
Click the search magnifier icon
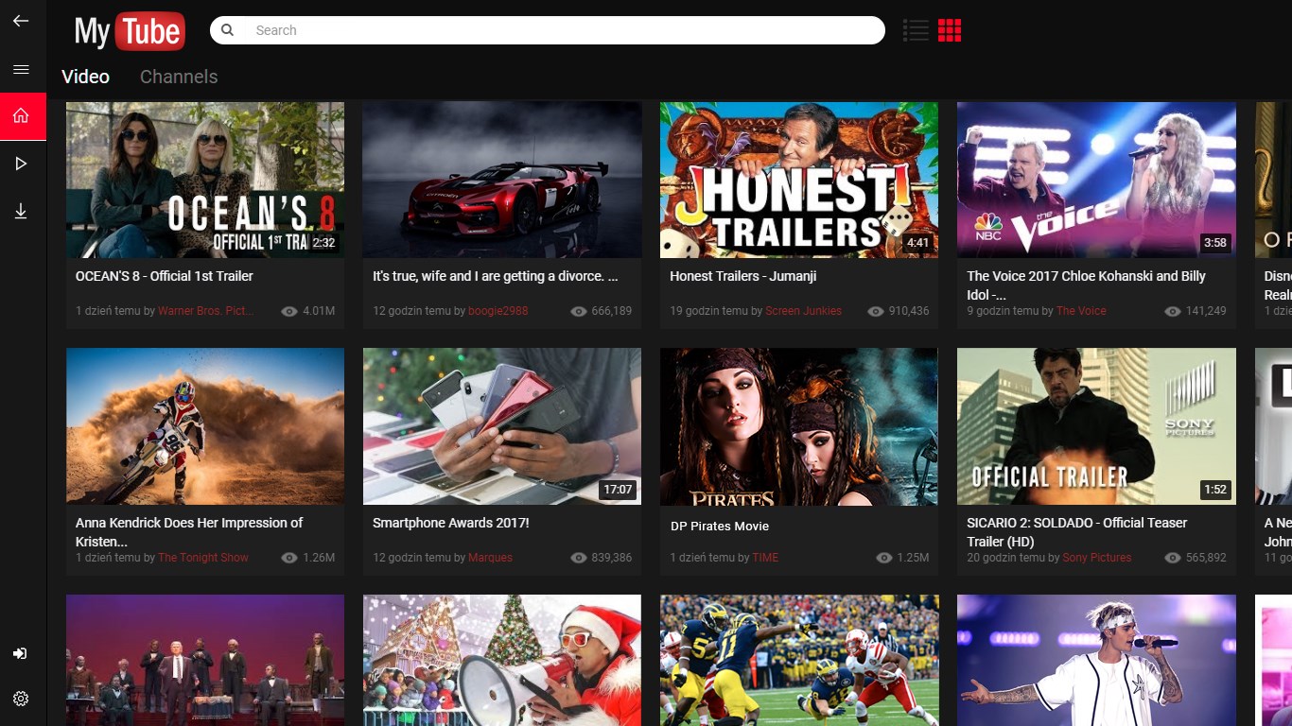pos(227,30)
